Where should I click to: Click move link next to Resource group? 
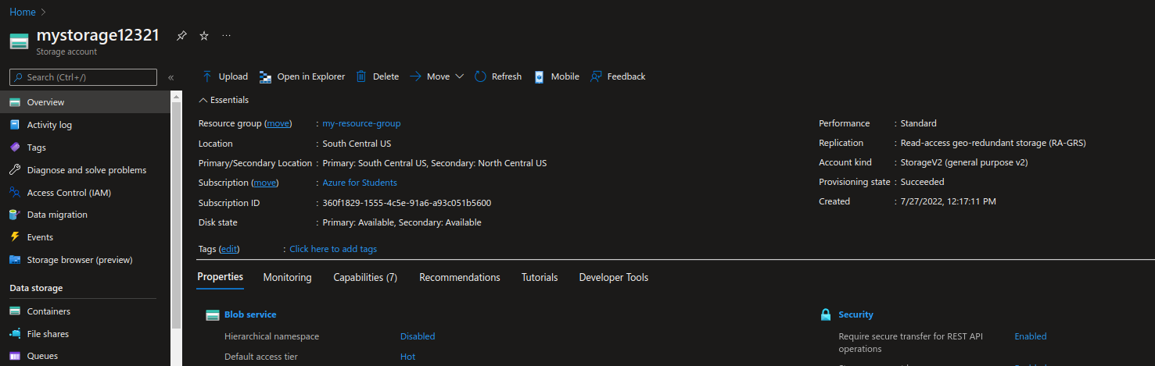pyautogui.click(x=278, y=123)
